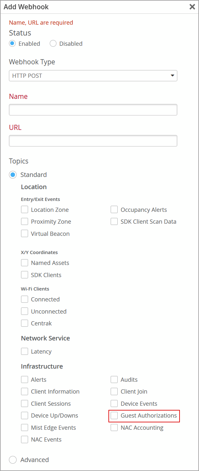The width and height of the screenshot is (199, 471).
Task: Select the Enabled status radio button
Action: pyautogui.click(x=12, y=44)
